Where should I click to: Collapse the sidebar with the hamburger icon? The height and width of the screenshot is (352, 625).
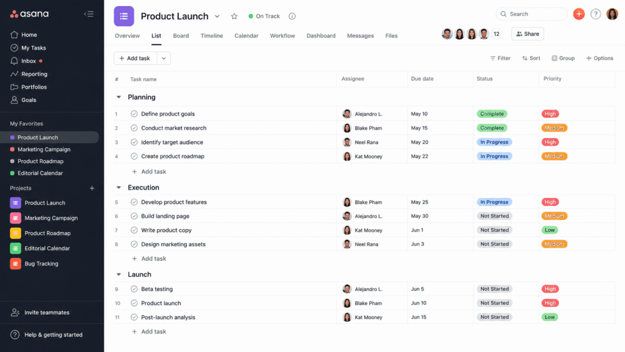89,14
